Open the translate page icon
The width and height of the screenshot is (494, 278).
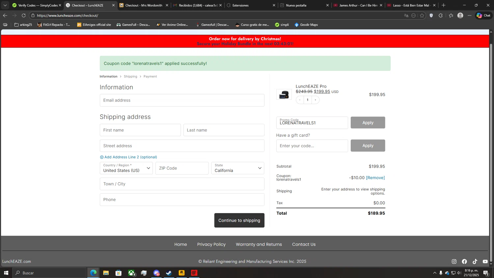pyautogui.click(x=406, y=15)
